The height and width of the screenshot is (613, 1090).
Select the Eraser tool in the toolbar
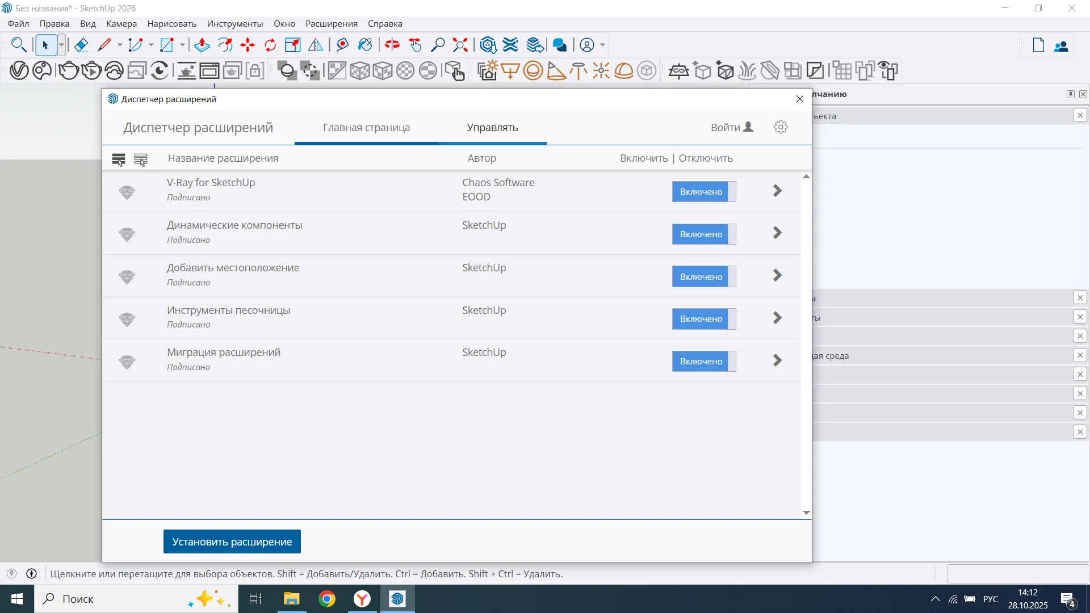81,45
